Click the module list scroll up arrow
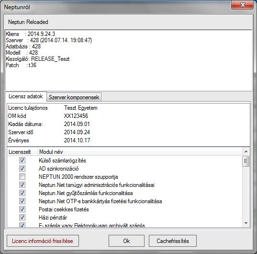The image size is (257, 254). tap(246, 151)
